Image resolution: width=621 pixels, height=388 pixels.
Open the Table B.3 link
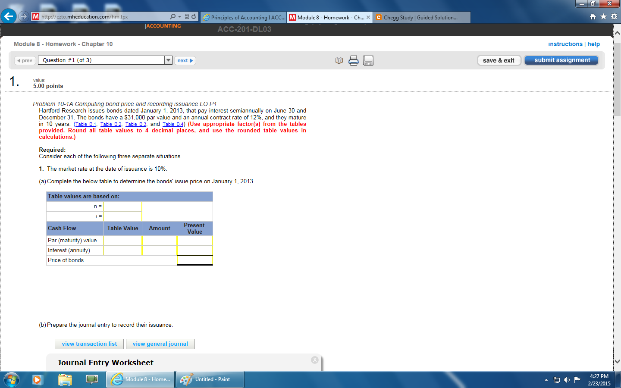click(x=136, y=124)
